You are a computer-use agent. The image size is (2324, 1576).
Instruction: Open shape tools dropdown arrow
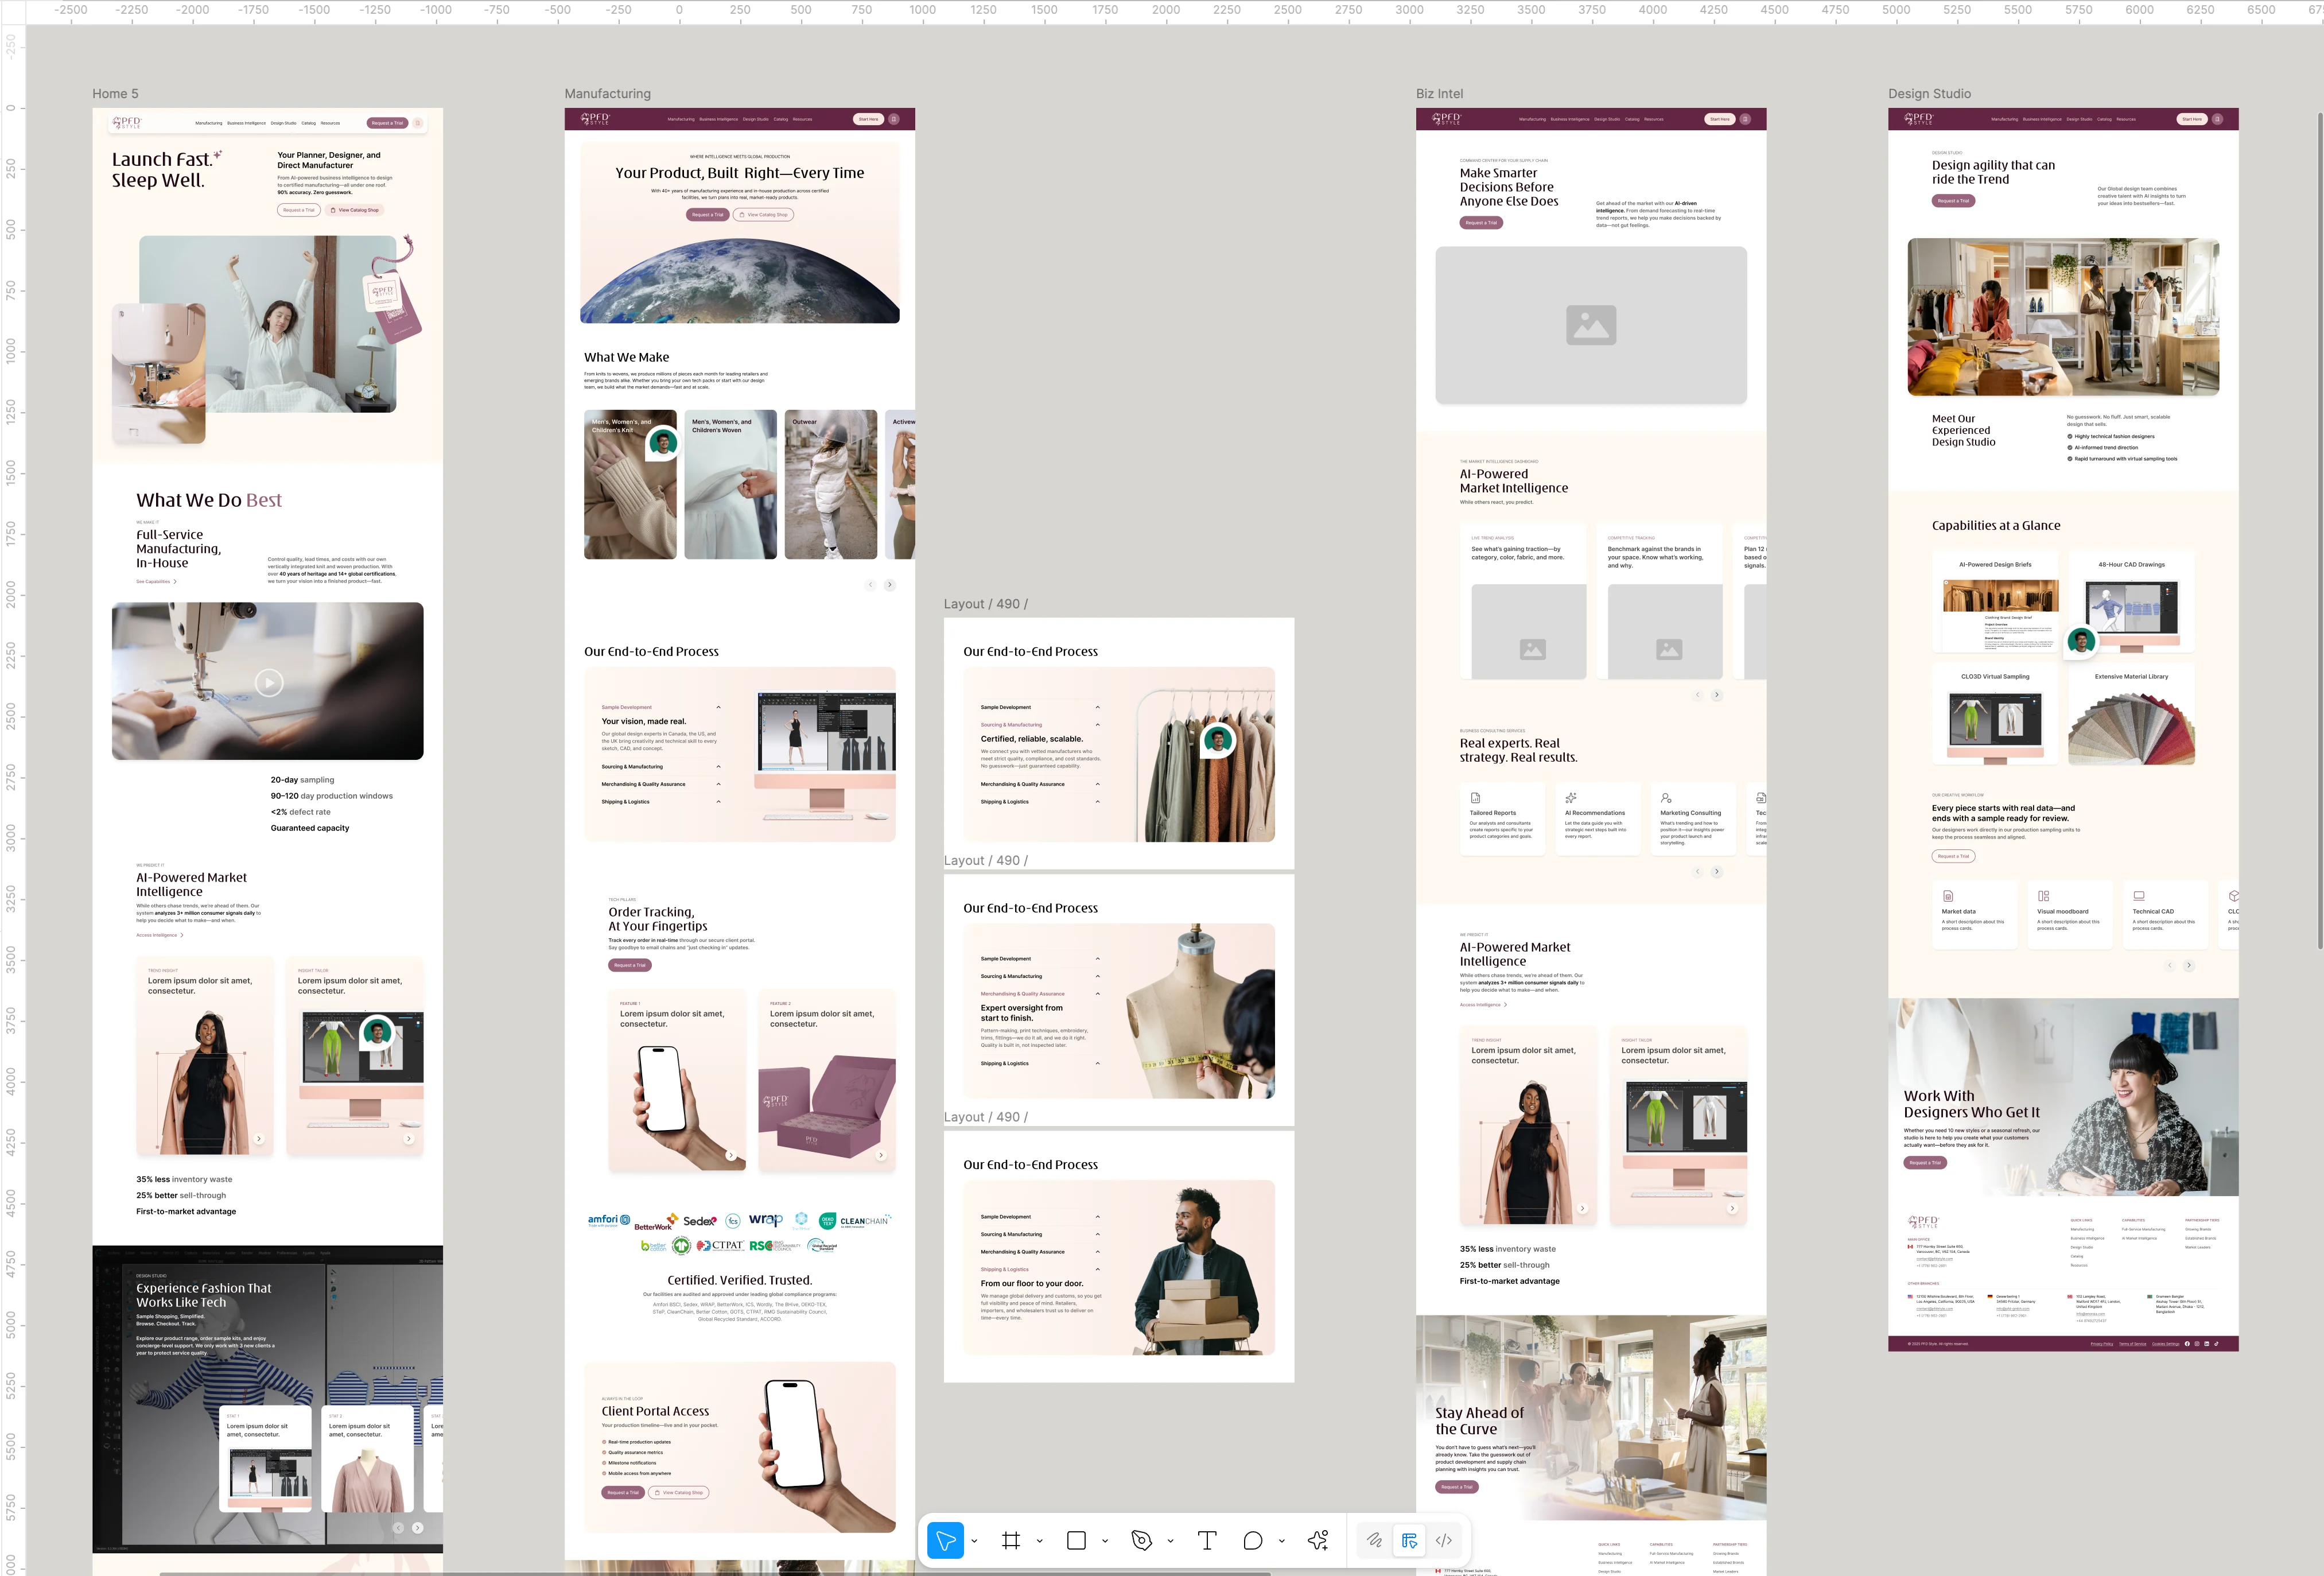(x=1105, y=1541)
